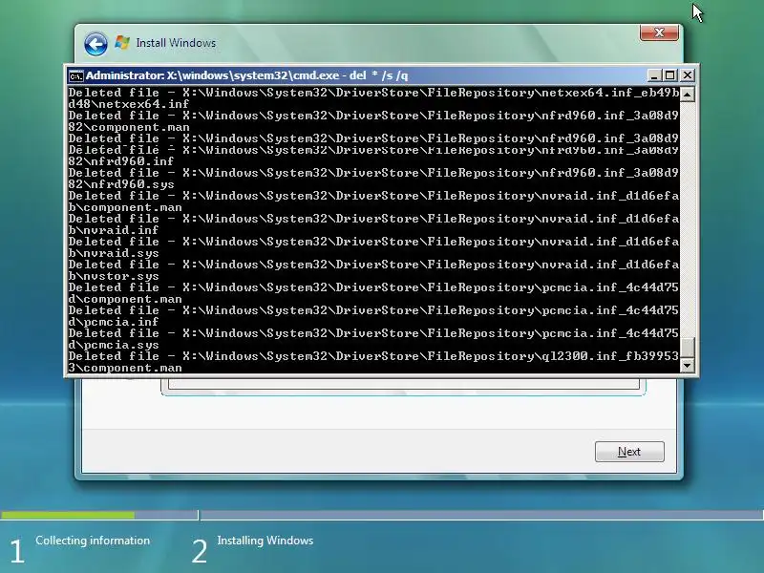Image resolution: width=764 pixels, height=573 pixels.
Task: Click the line d\pcmcia.sys
Action: pos(114,345)
